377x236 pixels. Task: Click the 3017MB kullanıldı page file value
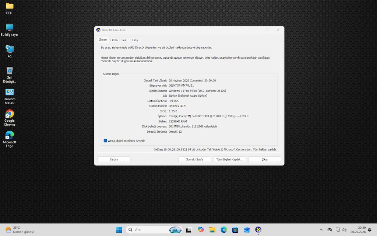(x=193, y=126)
